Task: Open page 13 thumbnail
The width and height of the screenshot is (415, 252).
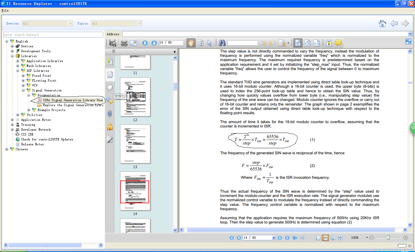Action: pos(135,144)
